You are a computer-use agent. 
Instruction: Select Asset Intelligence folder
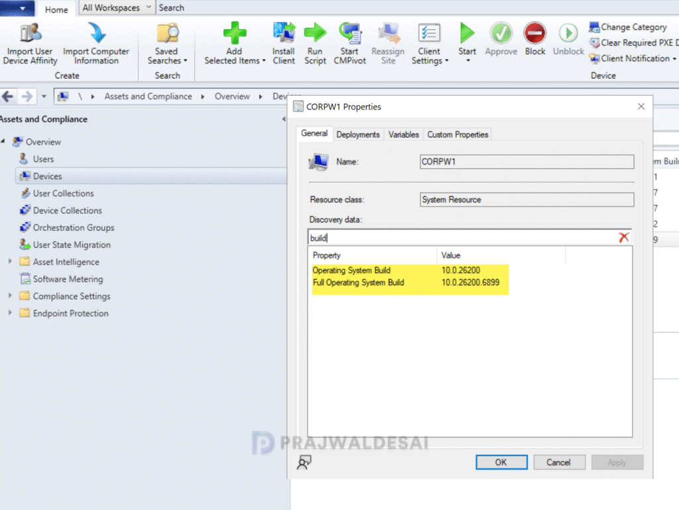pyautogui.click(x=66, y=262)
